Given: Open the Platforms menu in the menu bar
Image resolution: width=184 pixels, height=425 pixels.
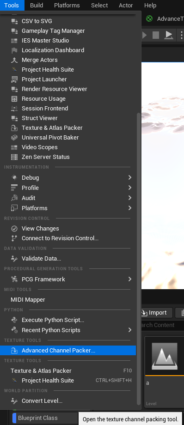Looking at the screenshot, I should (x=67, y=6).
